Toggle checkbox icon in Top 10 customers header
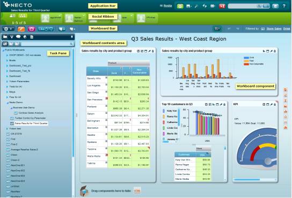 pos(206,105)
